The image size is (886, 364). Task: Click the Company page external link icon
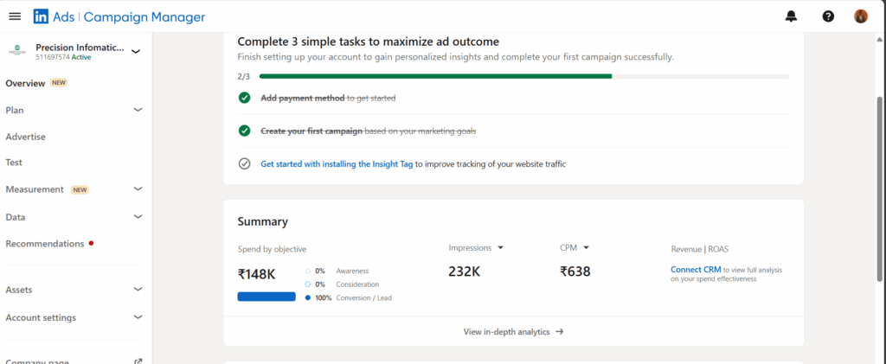(x=138, y=361)
